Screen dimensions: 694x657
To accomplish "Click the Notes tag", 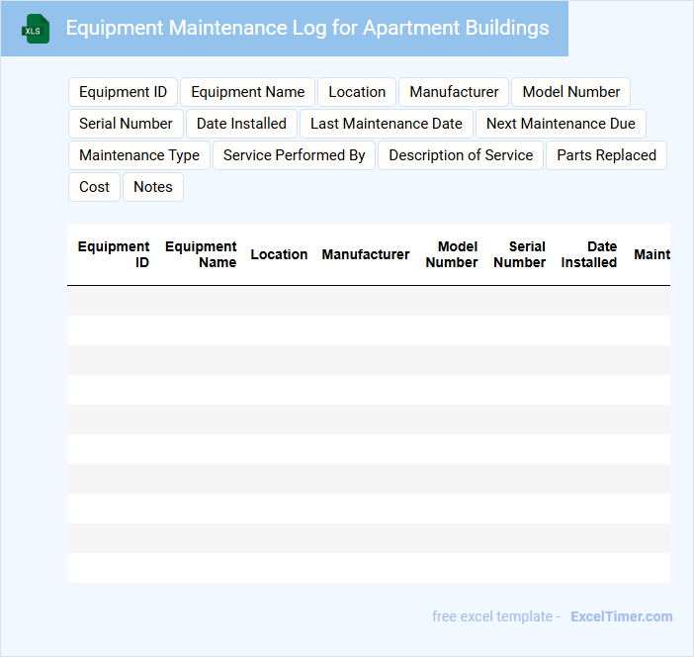I will 153,187.
